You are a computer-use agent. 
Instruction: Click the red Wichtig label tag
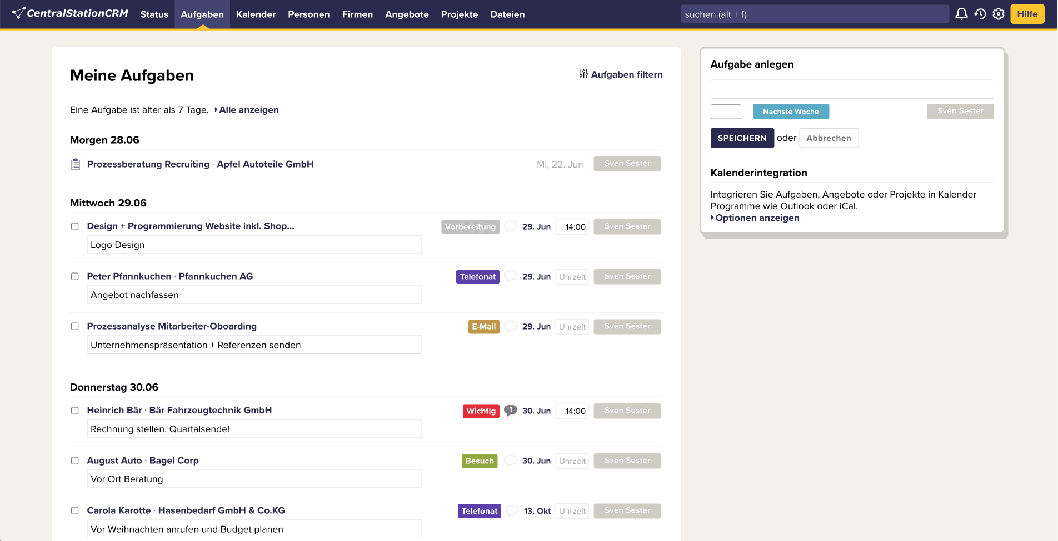[481, 411]
